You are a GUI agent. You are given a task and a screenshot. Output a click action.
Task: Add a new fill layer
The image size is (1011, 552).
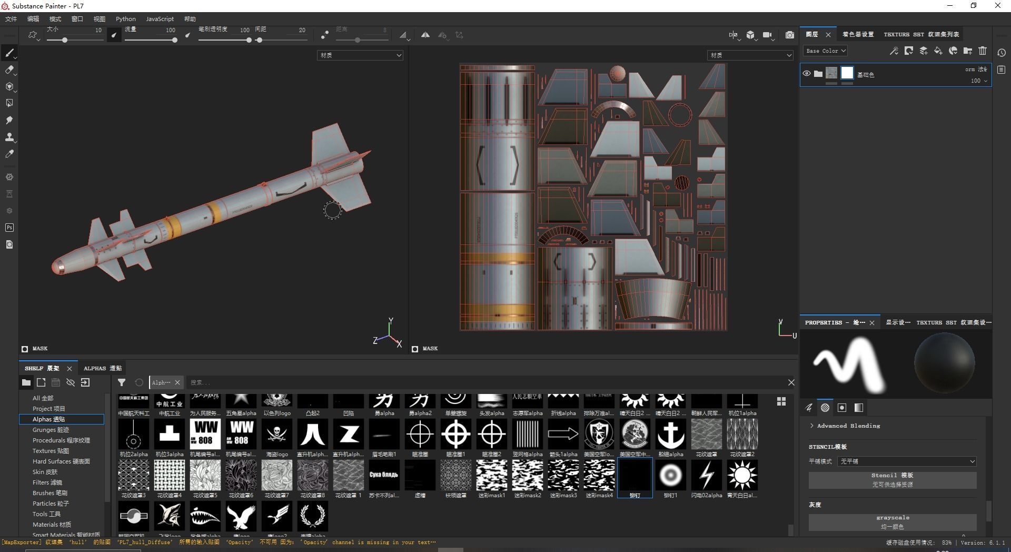tap(938, 51)
